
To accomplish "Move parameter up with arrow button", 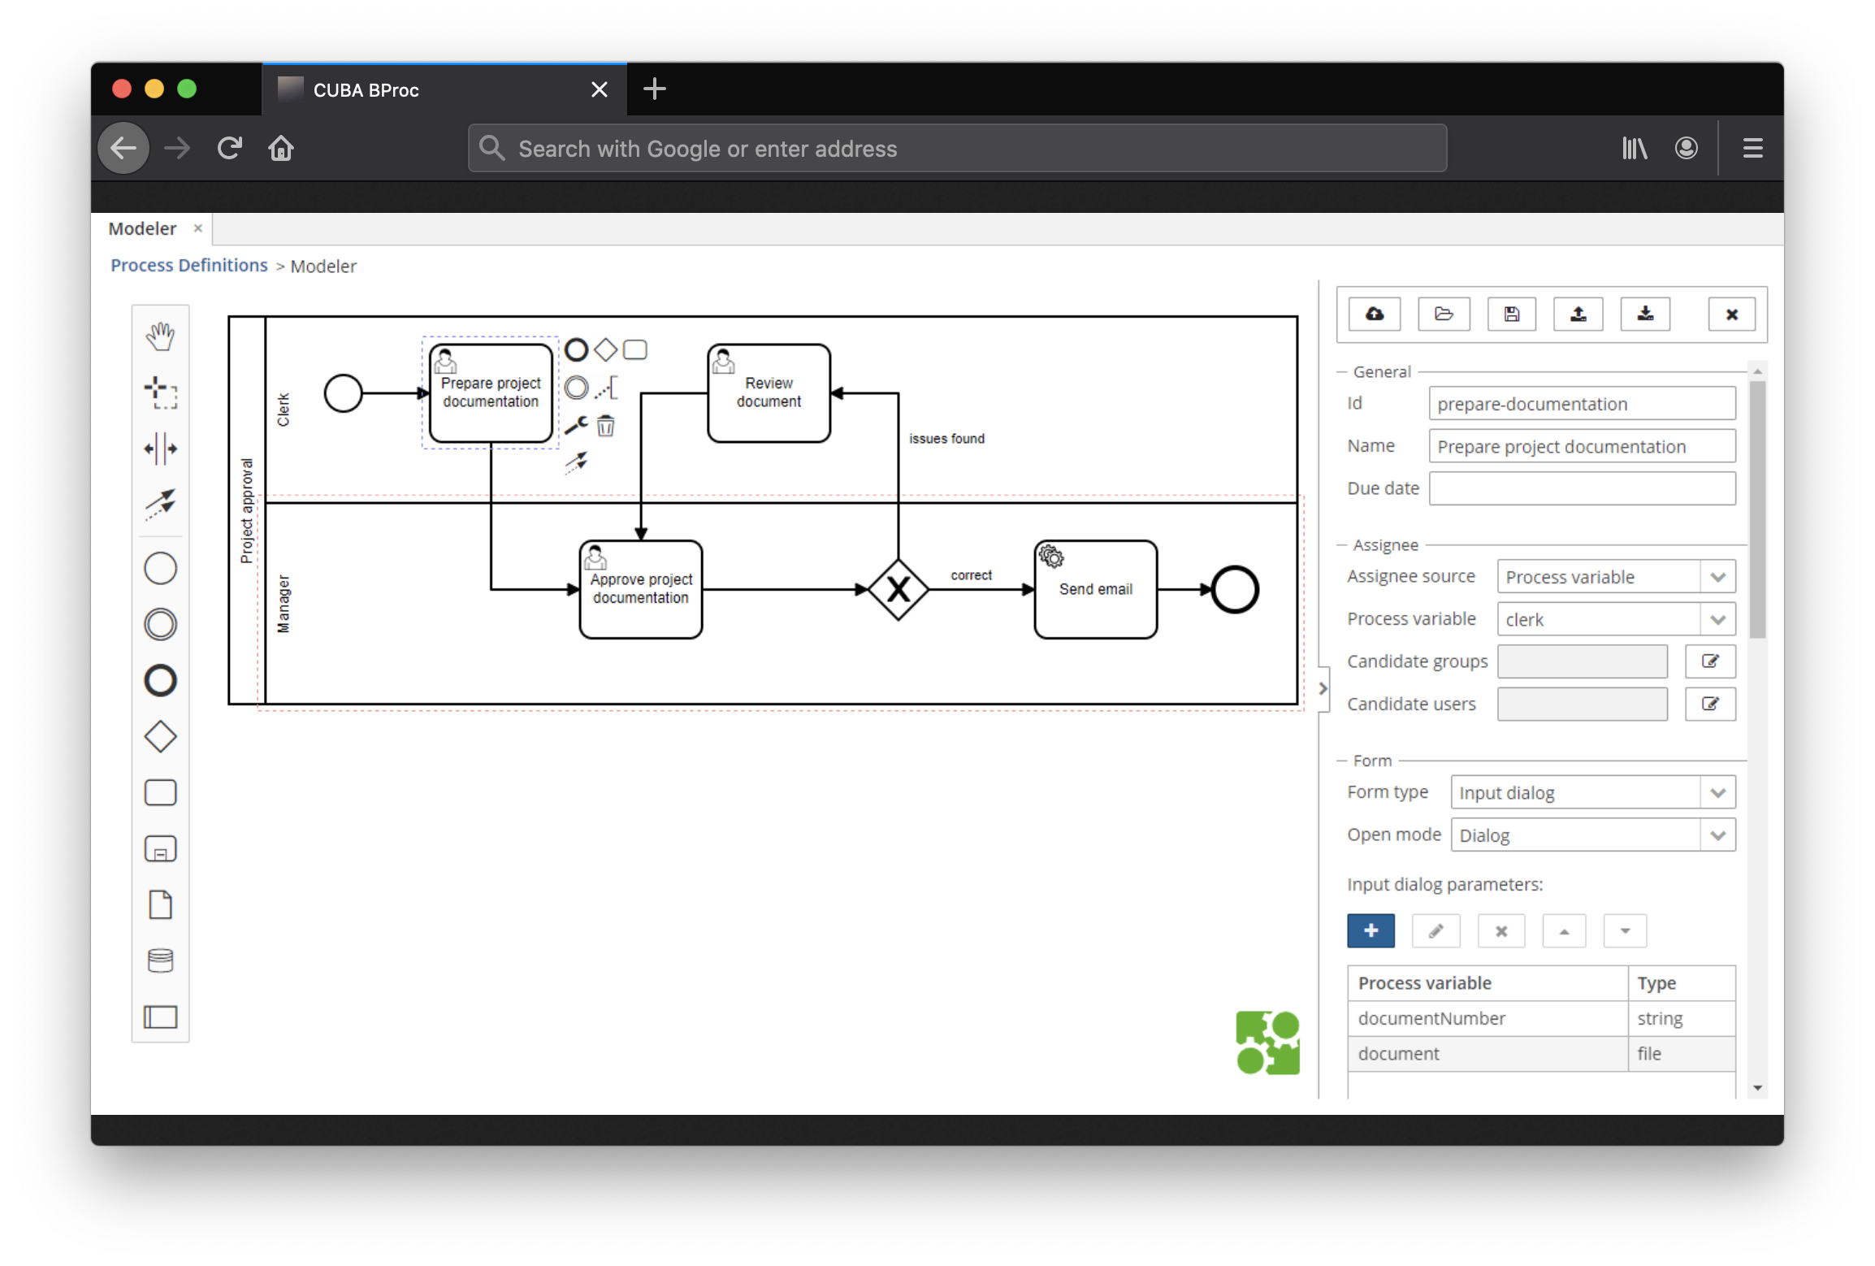I will point(1564,930).
